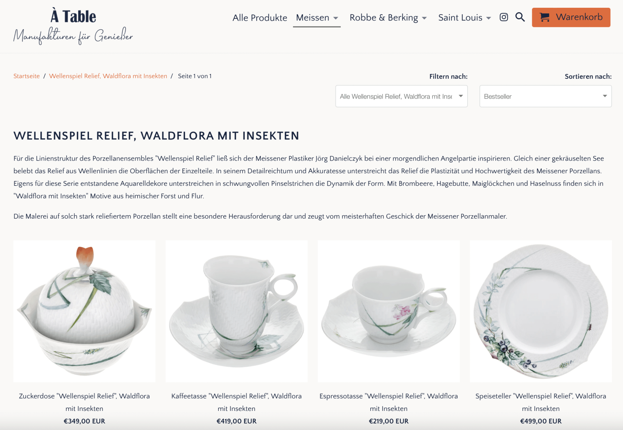Screen dimensions: 623x430
Task: Go to Alle Produkte
Action: click(260, 18)
